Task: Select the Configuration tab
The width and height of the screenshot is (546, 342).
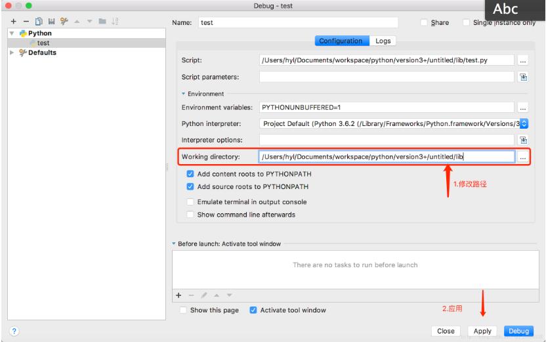Action: pos(341,41)
